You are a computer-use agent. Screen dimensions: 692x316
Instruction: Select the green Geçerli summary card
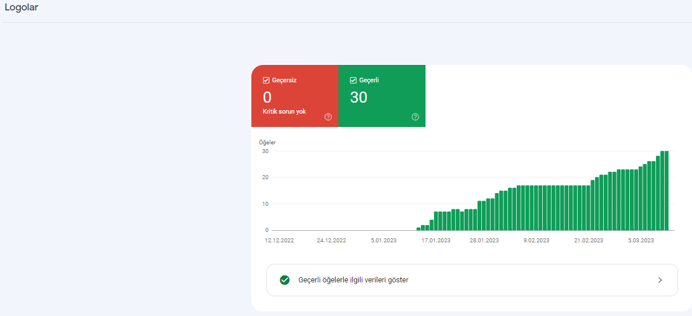[x=382, y=96]
